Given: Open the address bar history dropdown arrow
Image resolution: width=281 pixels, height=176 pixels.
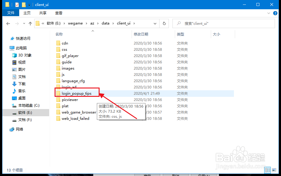Looking at the screenshot, I should (155, 23).
